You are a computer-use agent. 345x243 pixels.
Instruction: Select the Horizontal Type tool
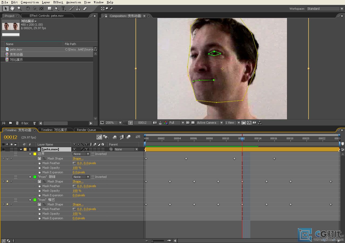63,8
